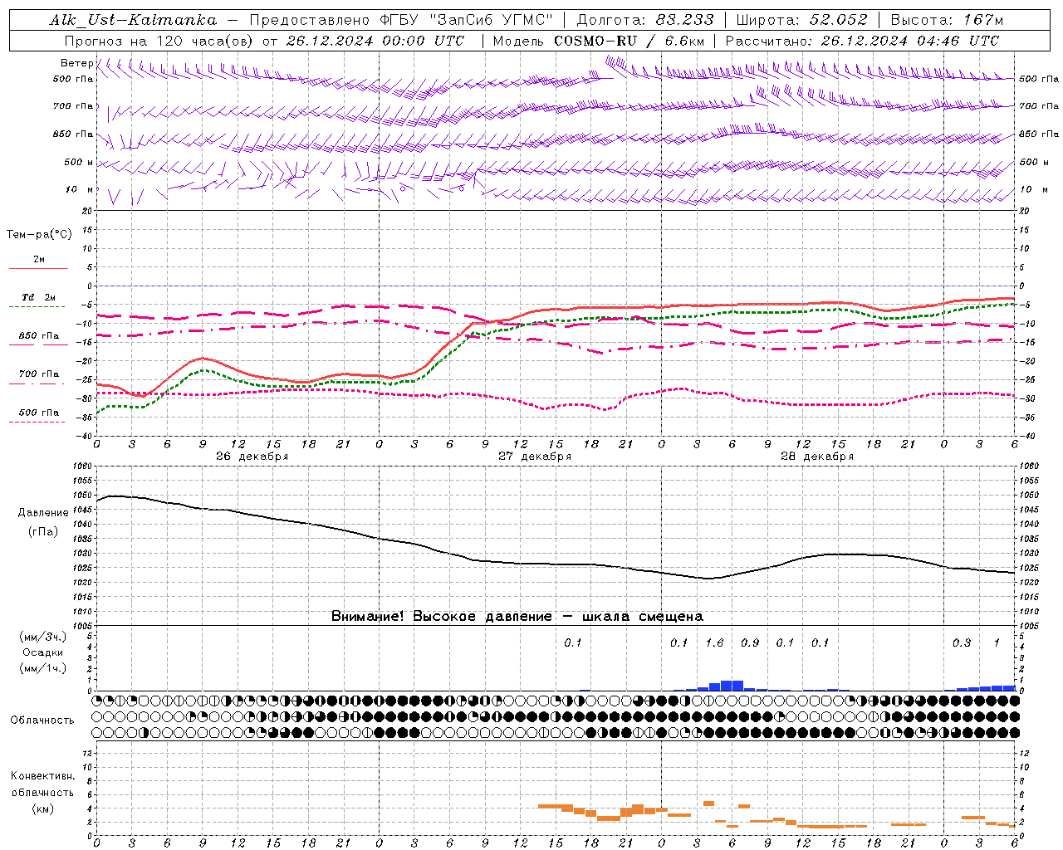Click the 'Предоставлено ФГБУ "ЗапСиб УГМС"' text
This screenshot has height=850, width=1063.
(400, 20)
